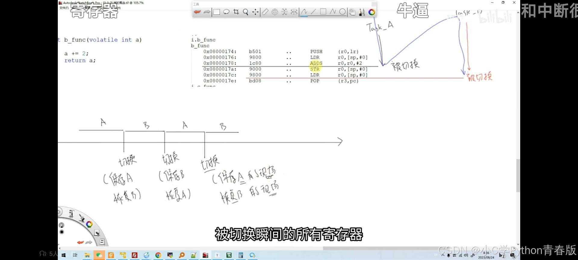This screenshot has width=578, height=260.
Task: Open Task View on the taskbar
Action: 75,255
